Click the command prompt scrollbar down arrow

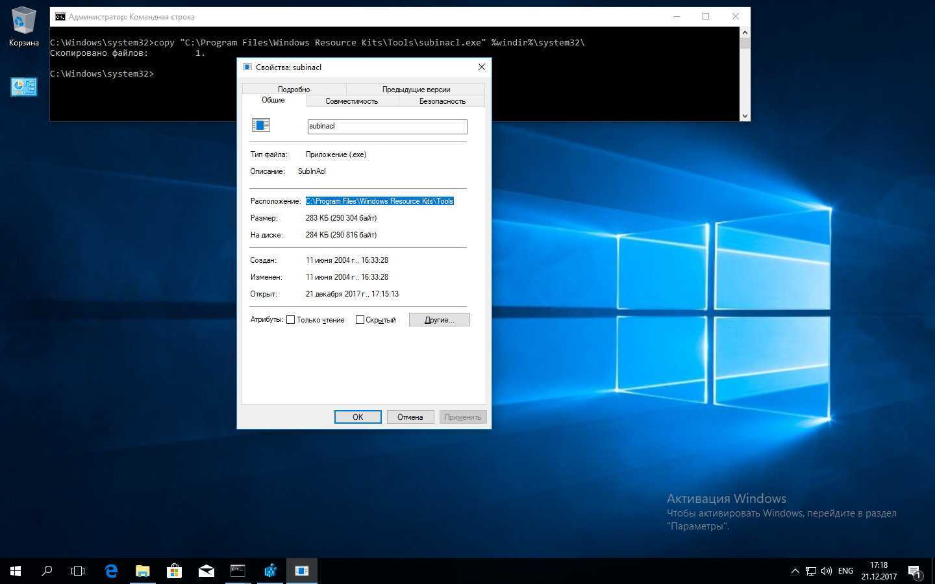pos(745,116)
